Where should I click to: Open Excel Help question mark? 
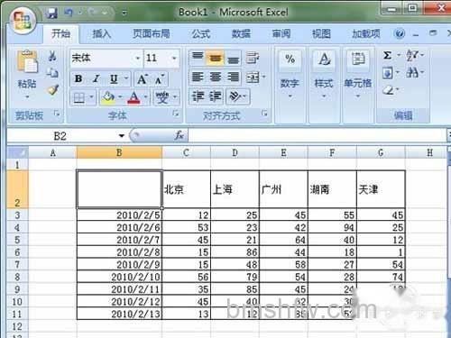400,33
